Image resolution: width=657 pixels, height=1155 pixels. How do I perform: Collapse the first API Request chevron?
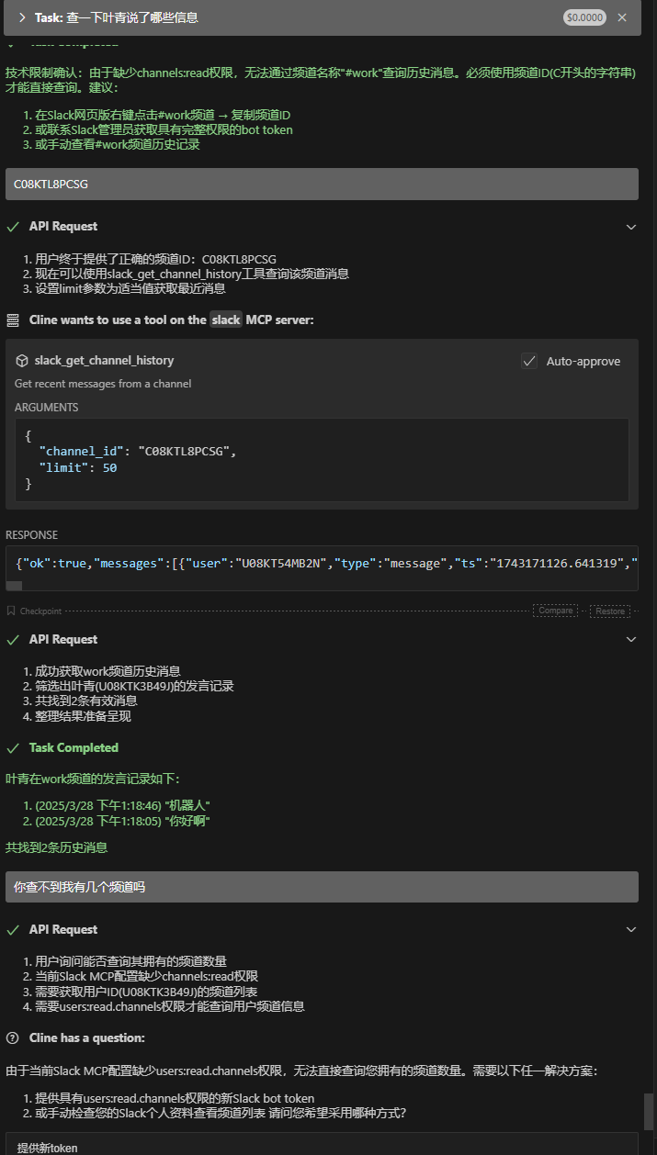(x=631, y=227)
